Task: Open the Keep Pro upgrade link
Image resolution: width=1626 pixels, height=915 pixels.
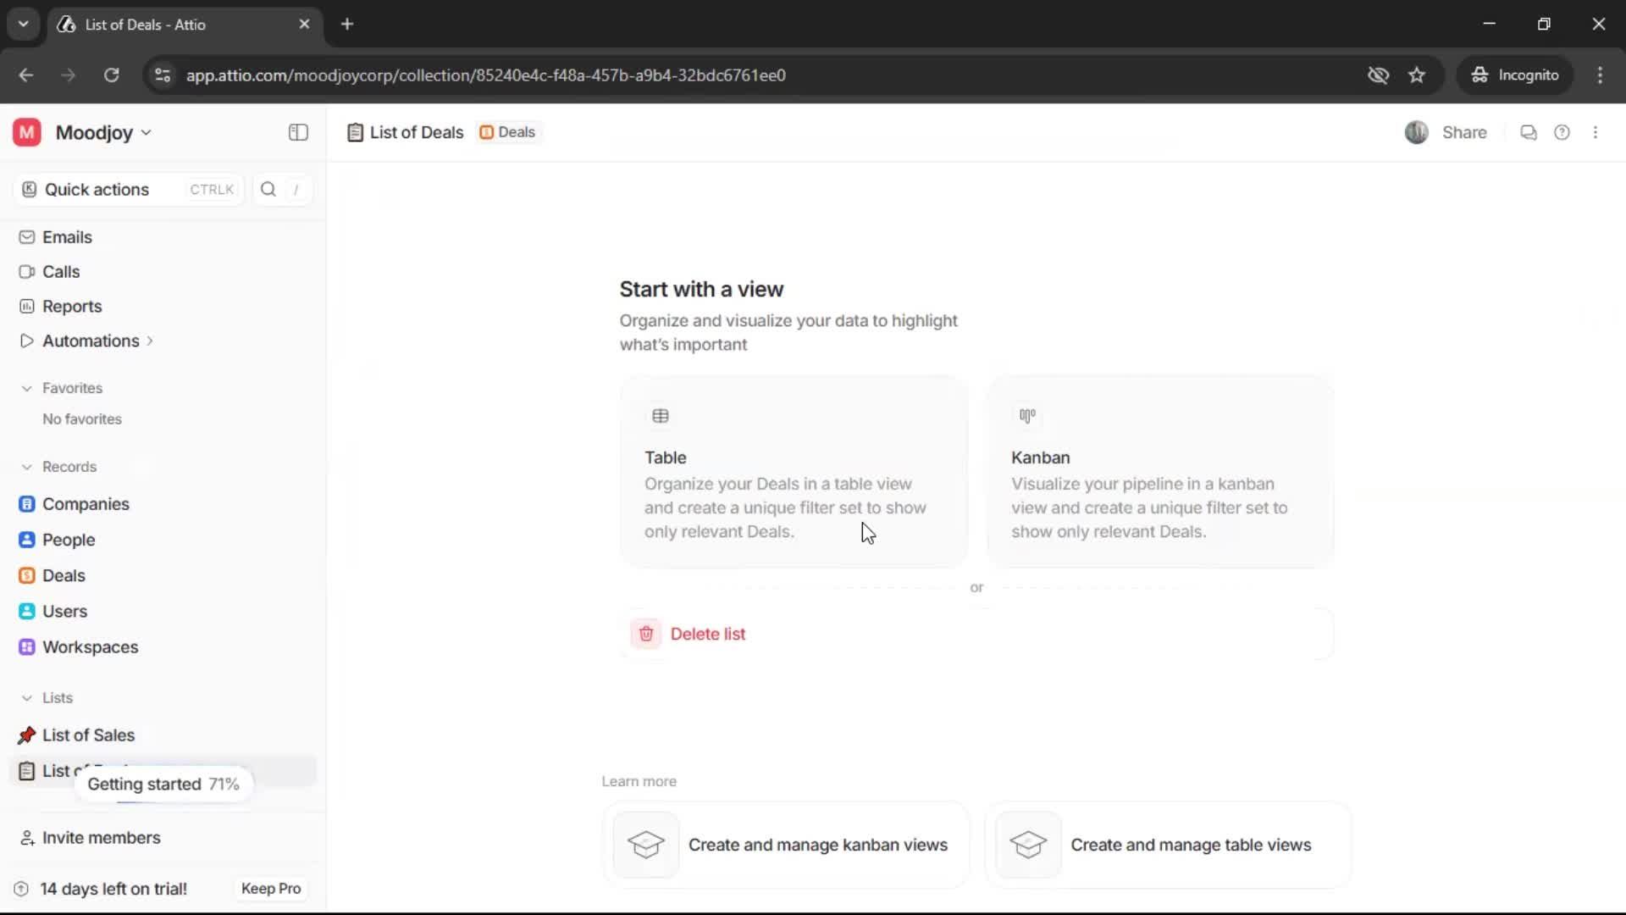Action: [270, 888]
